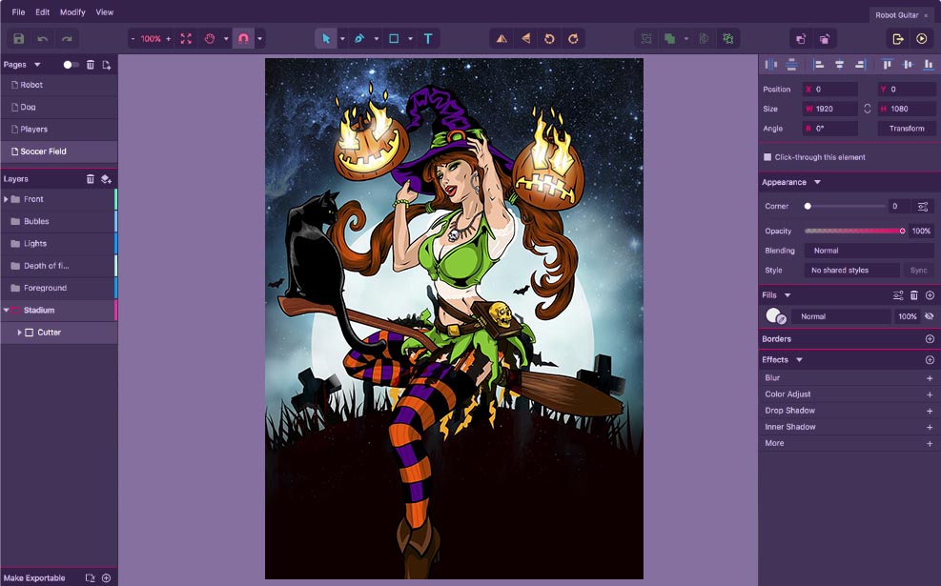Select the Pen tool
Screen dimensions: 941x586
359,39
